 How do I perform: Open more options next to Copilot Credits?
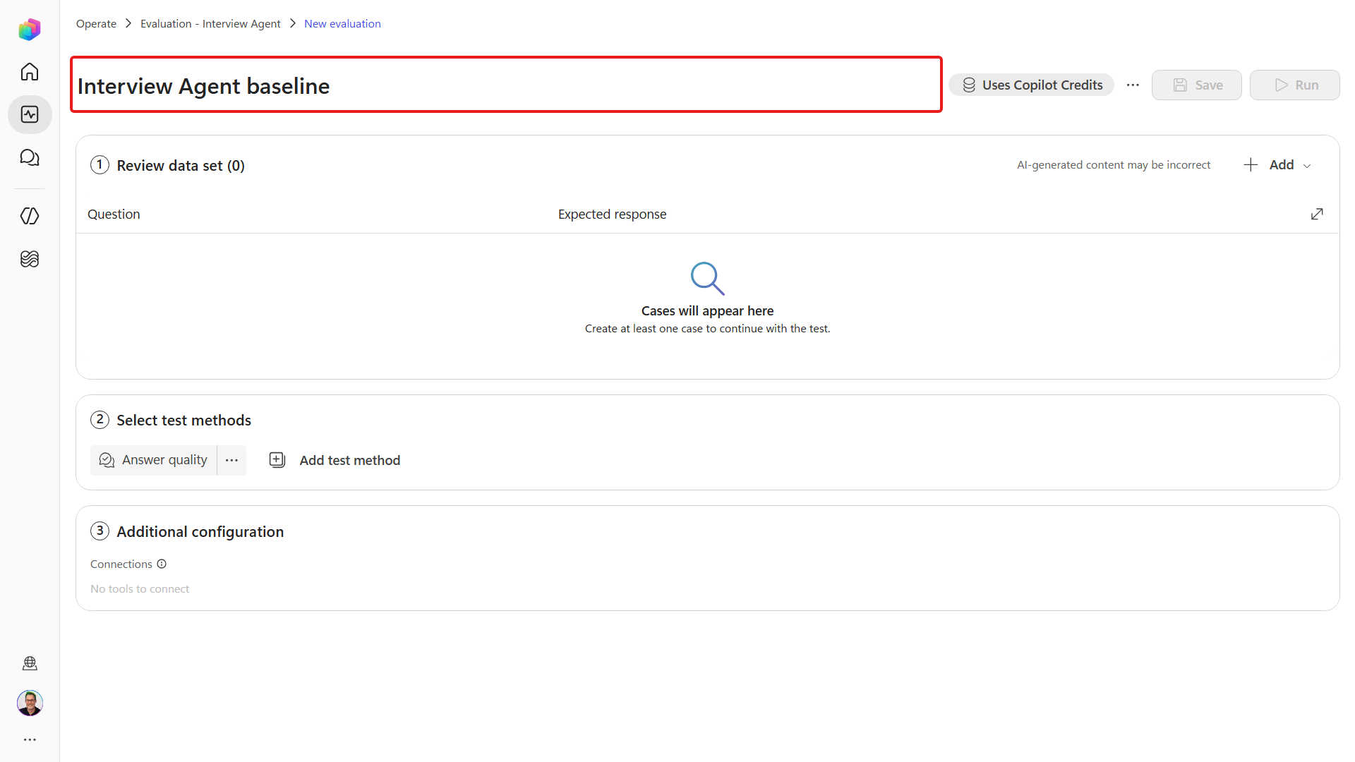(x=1133, y=85)
